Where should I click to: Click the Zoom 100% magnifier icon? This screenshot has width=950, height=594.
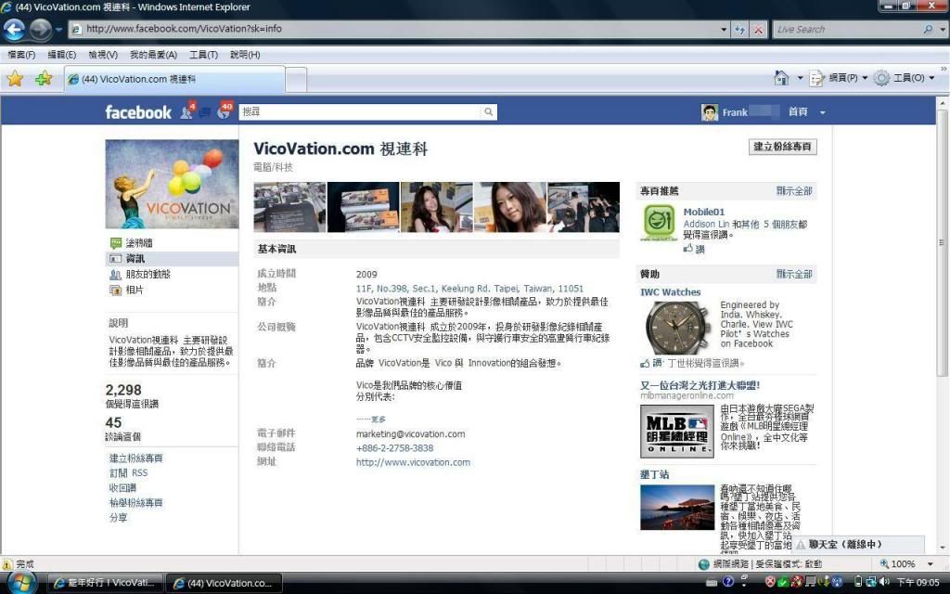click(x=884, y=563)
